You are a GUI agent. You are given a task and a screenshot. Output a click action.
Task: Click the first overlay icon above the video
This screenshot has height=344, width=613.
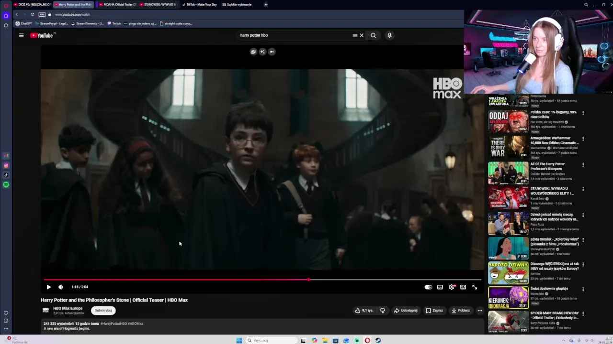click(x=253, y=52)
